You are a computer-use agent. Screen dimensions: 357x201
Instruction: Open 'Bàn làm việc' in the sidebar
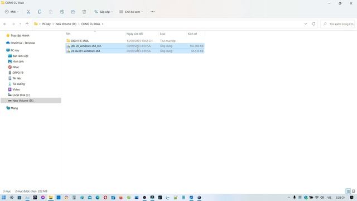pyautogui.click(x=20, y=56)
